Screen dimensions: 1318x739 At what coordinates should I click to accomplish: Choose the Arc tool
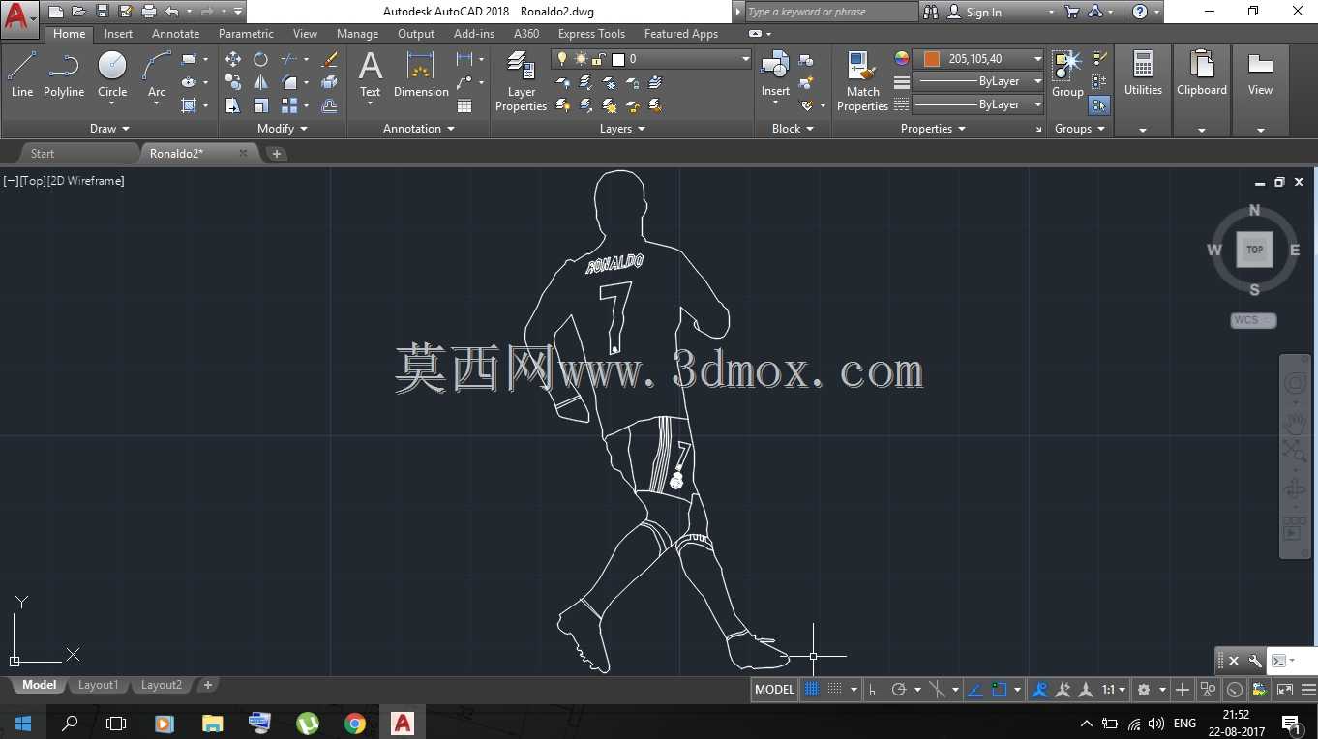pos(157,75)
